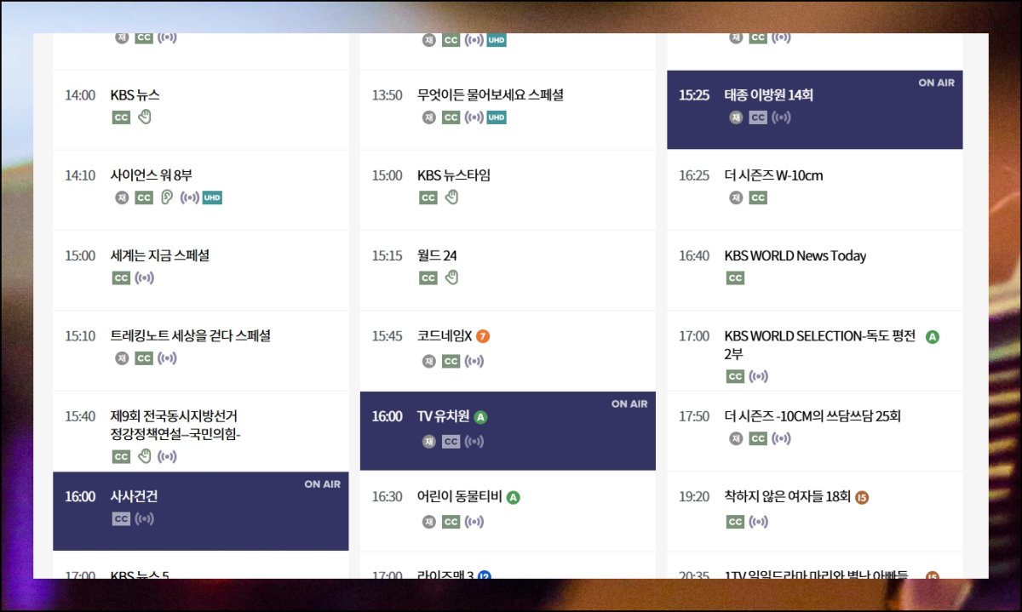Click the 16:40 time beside KBS WORLD News Today
Screen dimensions: 1022x612
[x=694, y=255]
